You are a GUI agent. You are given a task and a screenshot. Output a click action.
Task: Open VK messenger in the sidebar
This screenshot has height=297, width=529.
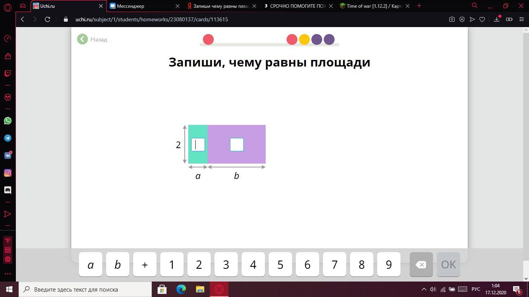tap(8, 155)
